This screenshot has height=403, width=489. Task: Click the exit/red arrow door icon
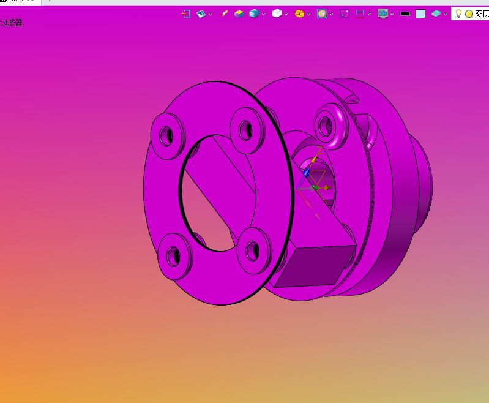(186, 13)
